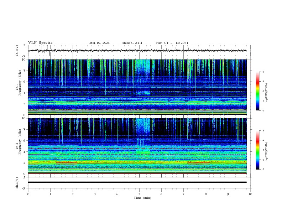Click the "VLF Spectra" title text
Viewport: 282px width, 218px height.
tap(40, 43)
